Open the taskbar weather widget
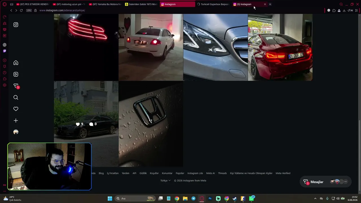This screenshot has height=203, width=361. tap(12, 198)
